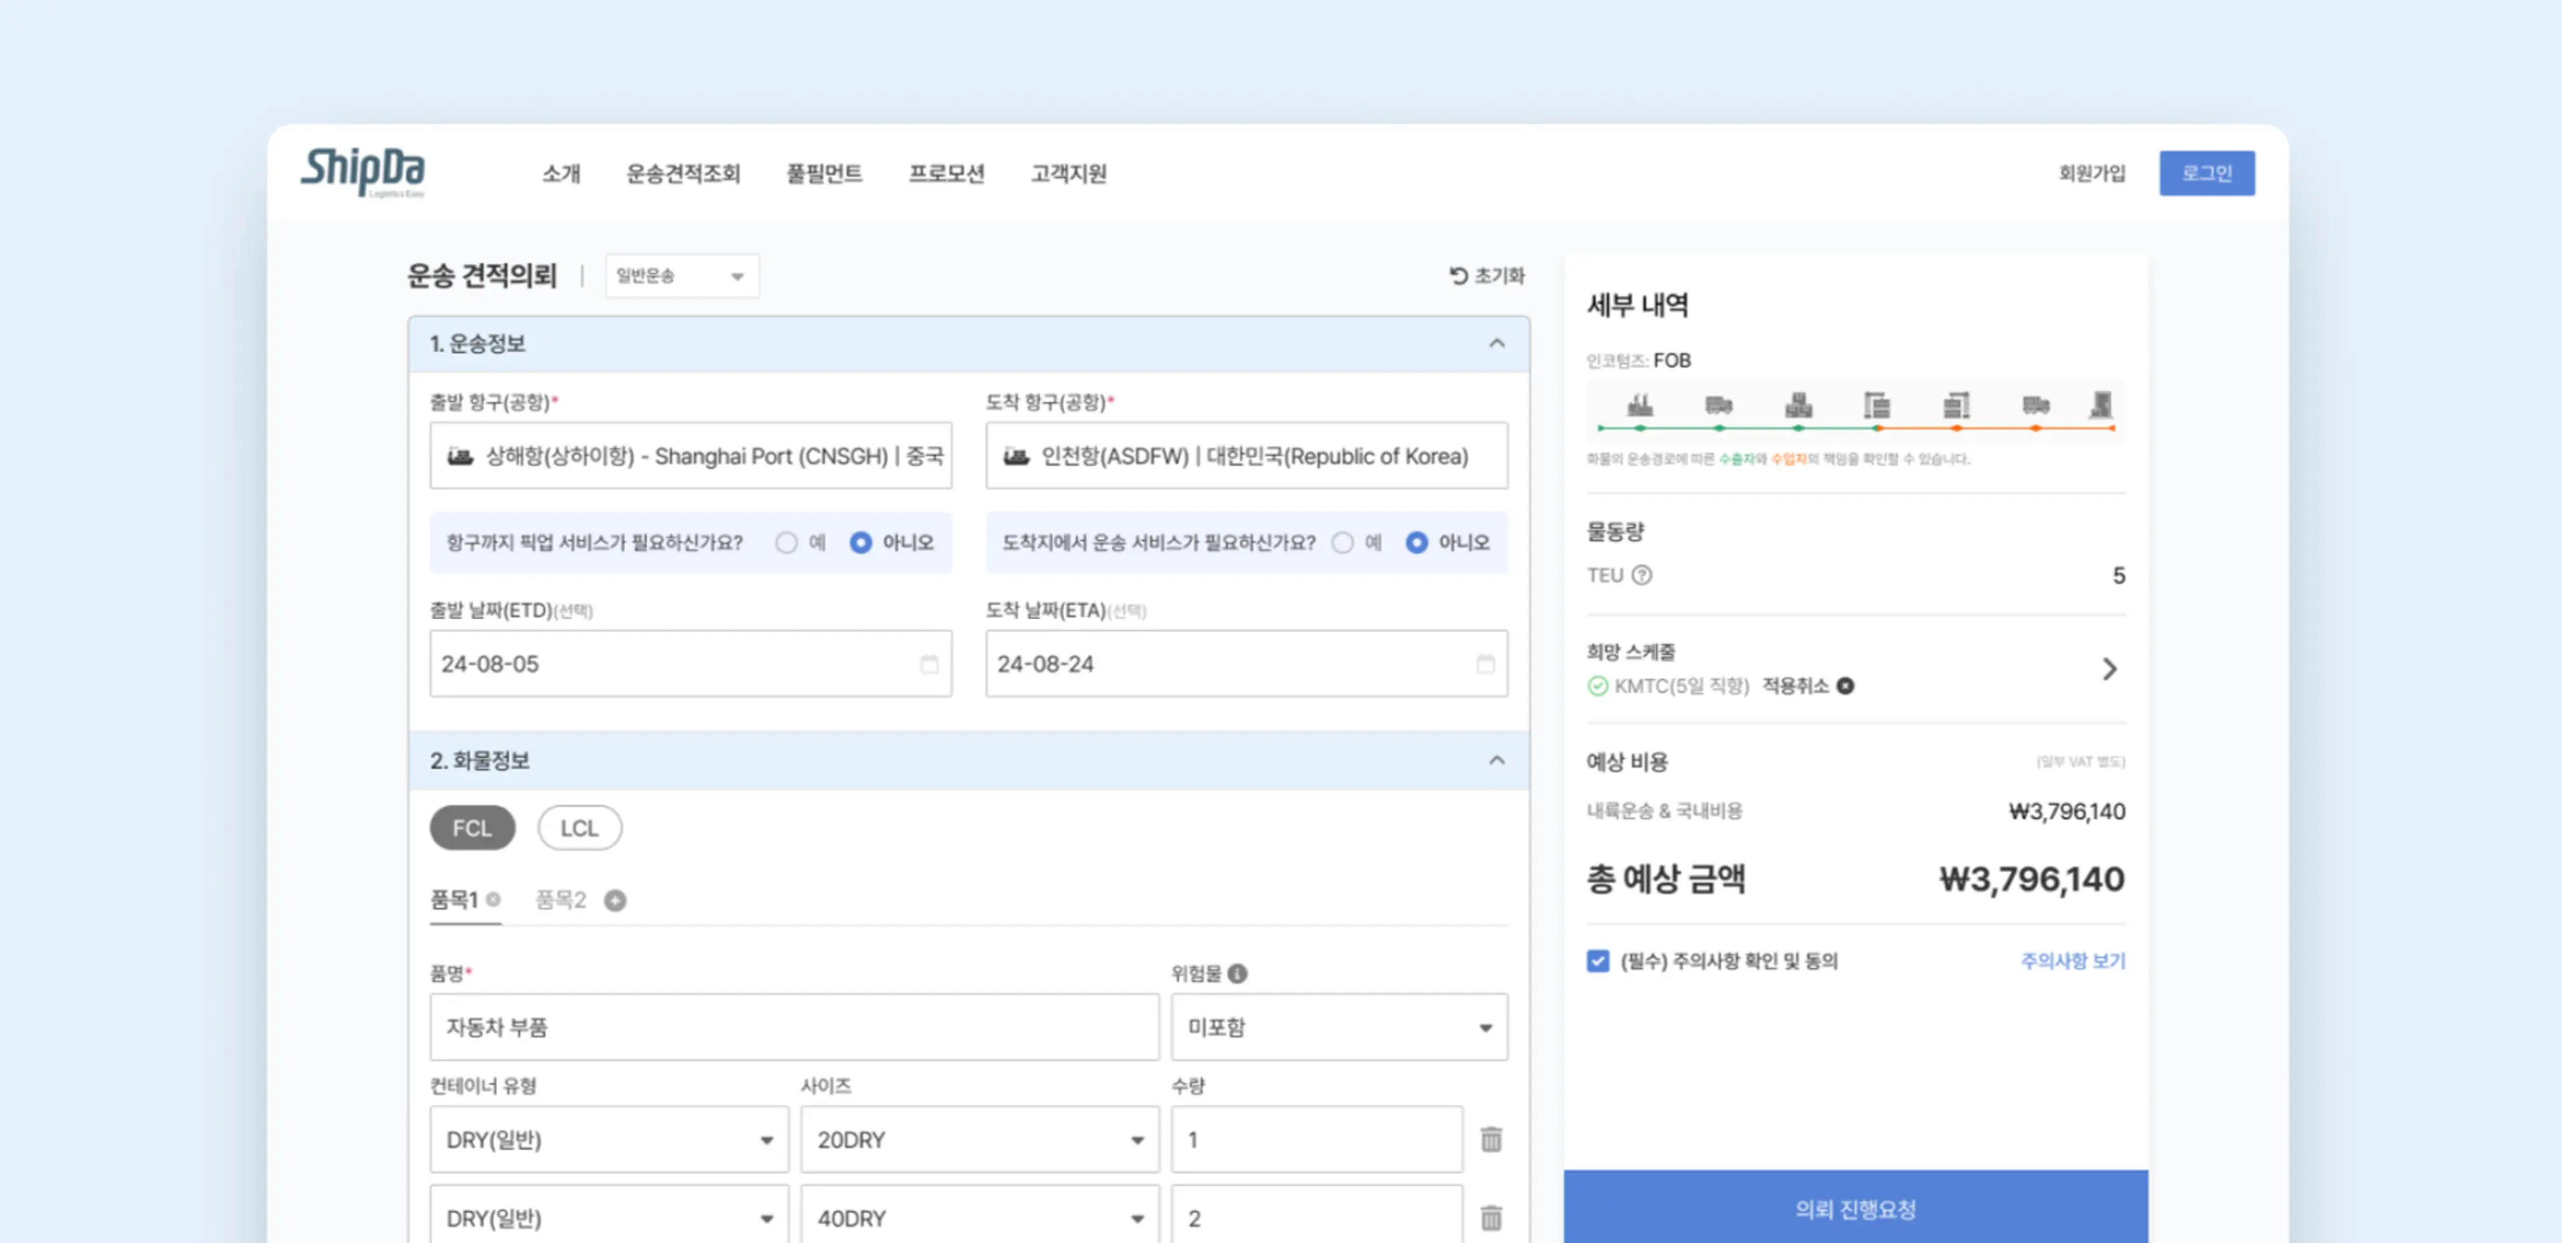Click ship icon in arrival port field
This screenshot has width=2562, height=1243.
1015,456
